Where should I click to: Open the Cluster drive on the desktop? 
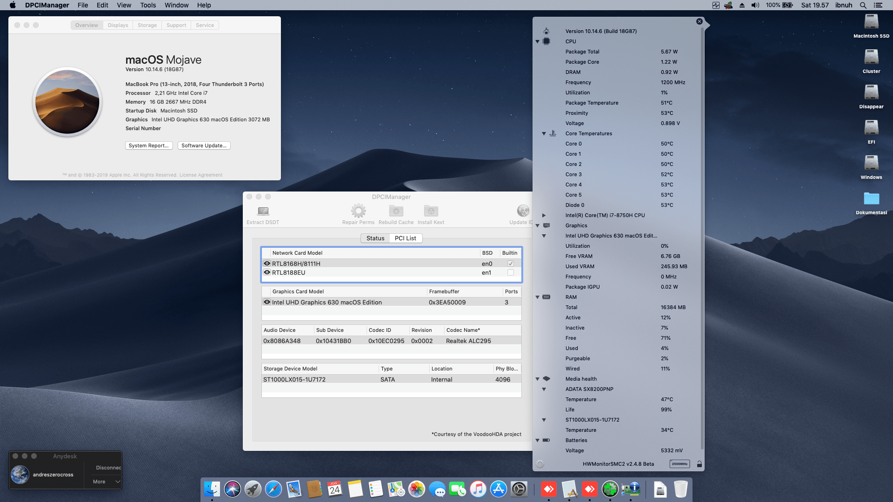[871, 57]
